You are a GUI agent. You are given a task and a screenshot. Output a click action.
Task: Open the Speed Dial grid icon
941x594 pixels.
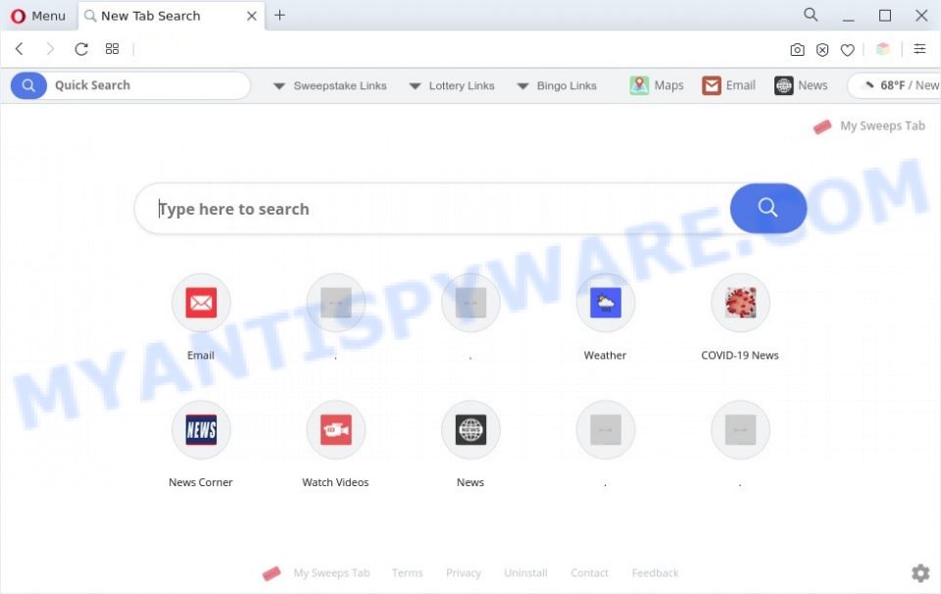click(112, 49)
